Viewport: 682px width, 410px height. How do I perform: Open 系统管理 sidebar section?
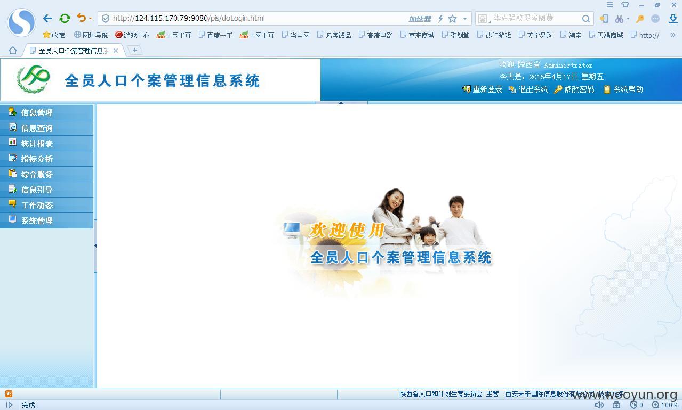click(47, 220)
